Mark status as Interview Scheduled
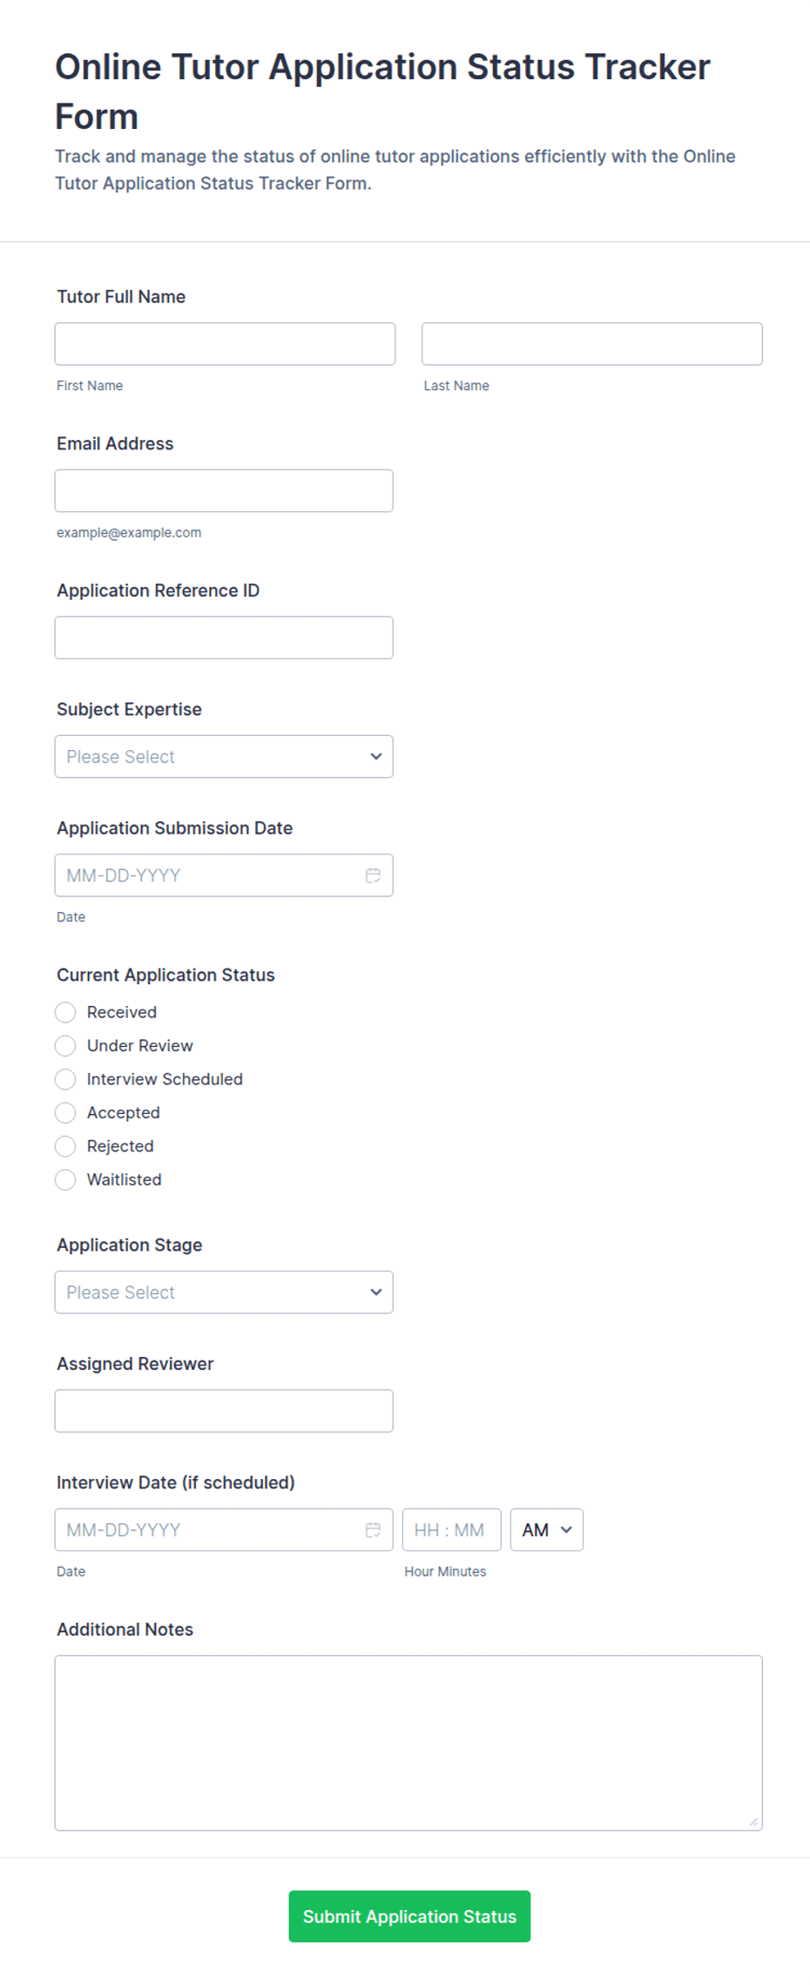The width and height of the screenshot is (810, 1985). click(x=65, y=1079)
